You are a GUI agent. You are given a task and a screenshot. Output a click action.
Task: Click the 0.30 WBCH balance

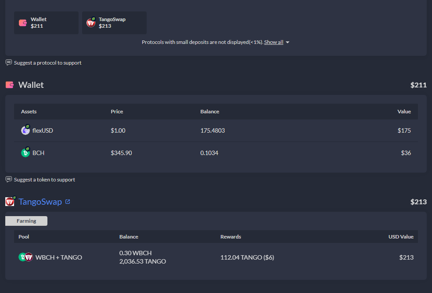coord(135,253)
